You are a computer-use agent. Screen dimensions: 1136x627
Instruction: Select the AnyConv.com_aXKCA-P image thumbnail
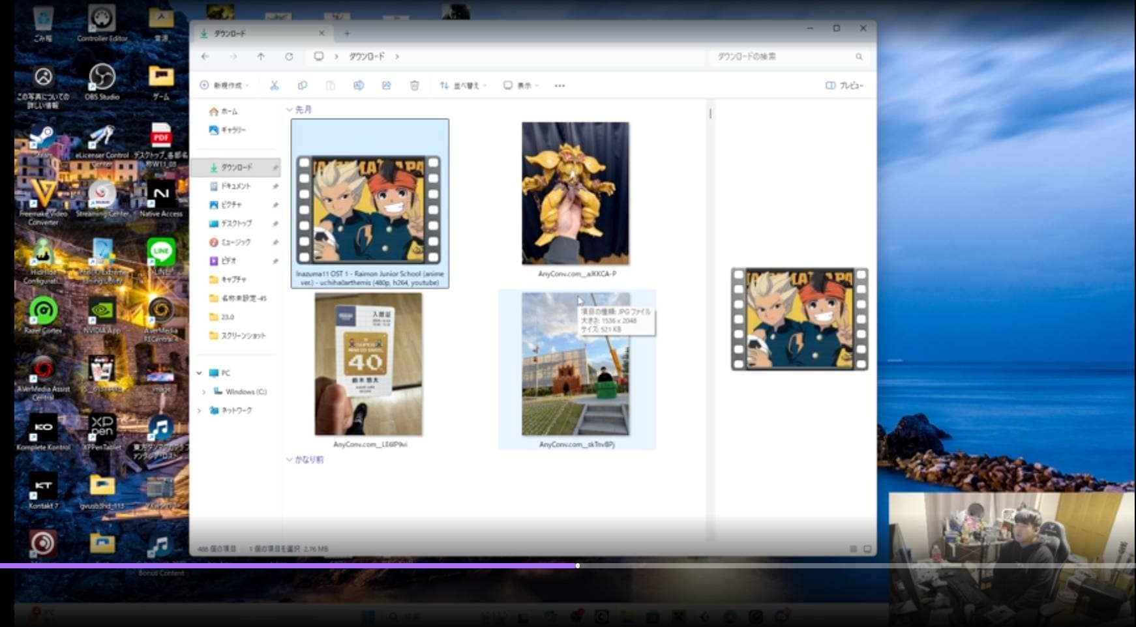575,194
